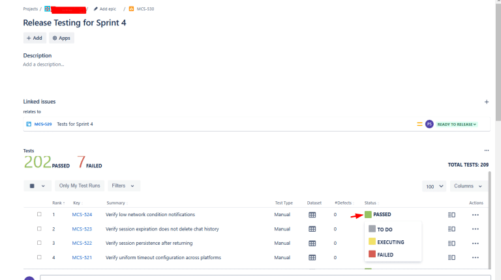This screenshot has width=501, height=280.
Task: Select checkbox for MCS-524 row
Action: [x=39, y=214]
